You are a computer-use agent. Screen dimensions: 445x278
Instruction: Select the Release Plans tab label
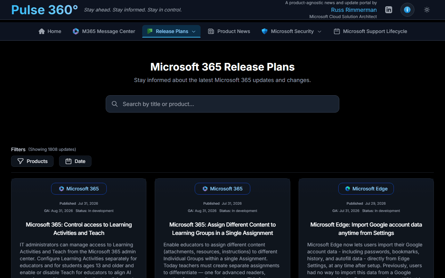[172, 31]
